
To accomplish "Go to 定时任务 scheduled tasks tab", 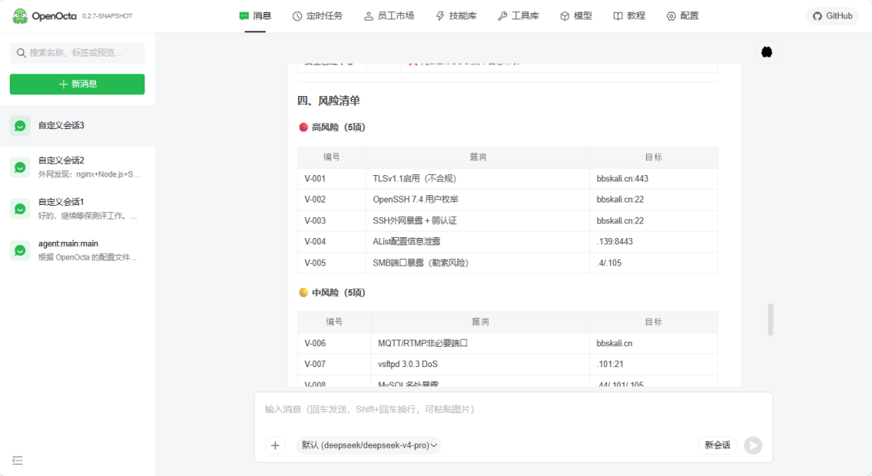I will click(317, 15).
